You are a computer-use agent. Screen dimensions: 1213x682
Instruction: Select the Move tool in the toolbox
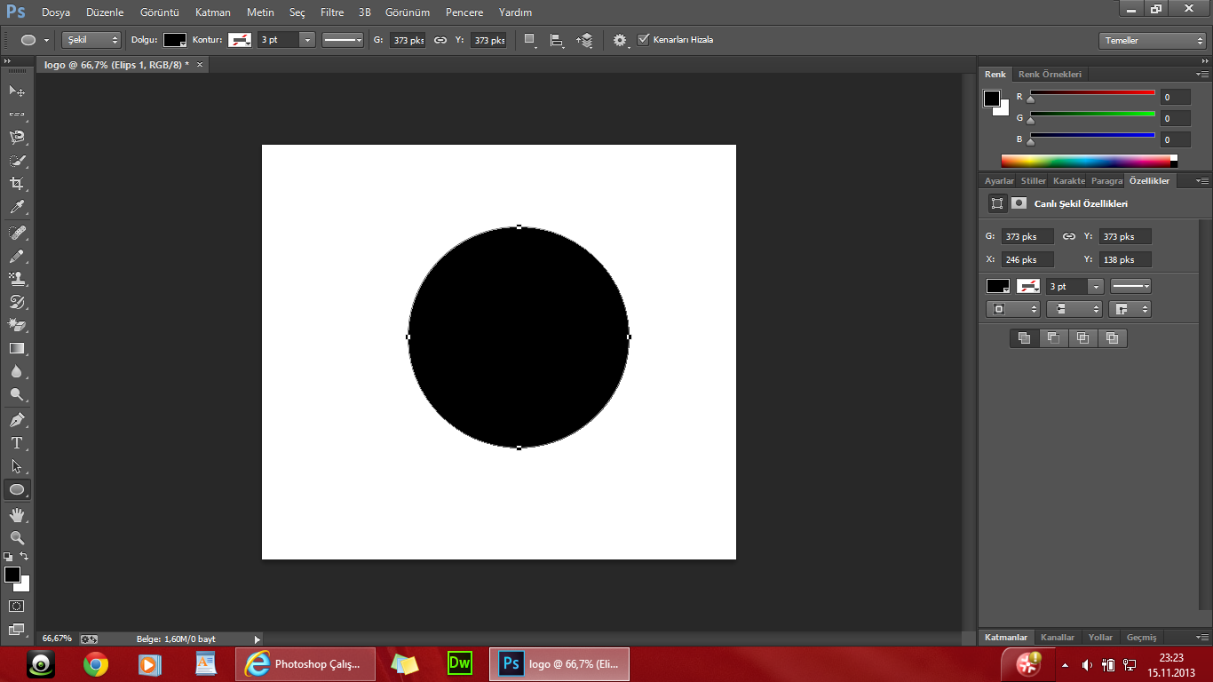tap(17, 91)
